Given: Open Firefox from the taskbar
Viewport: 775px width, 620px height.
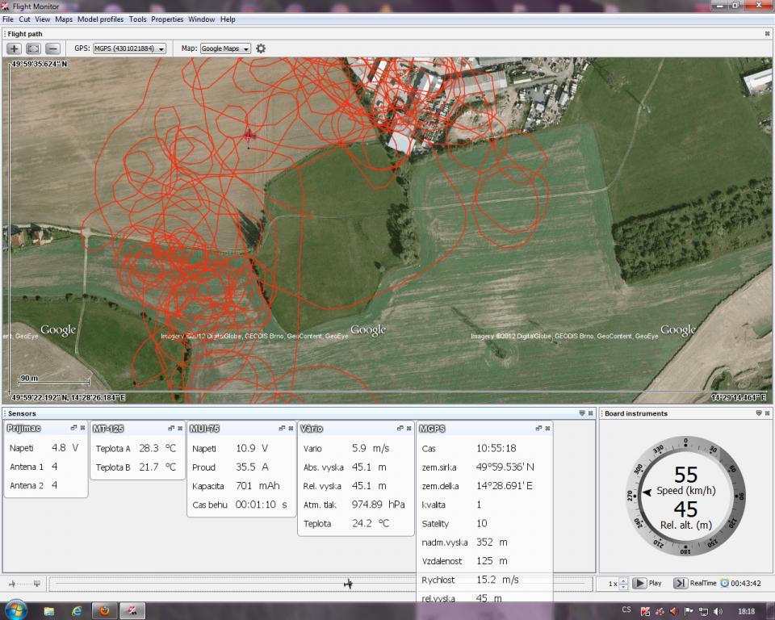Looking at the screenshot, I should point(104,610).
